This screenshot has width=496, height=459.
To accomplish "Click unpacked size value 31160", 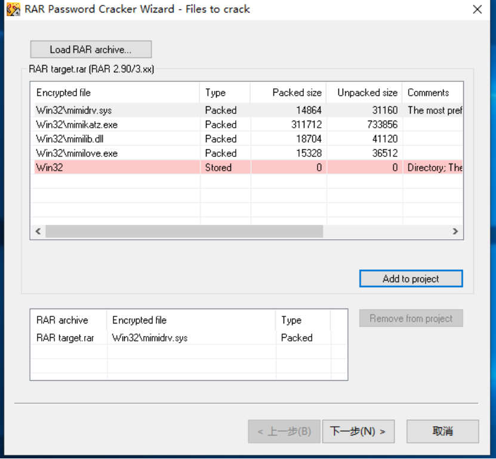I will click(x=384, y=110).
